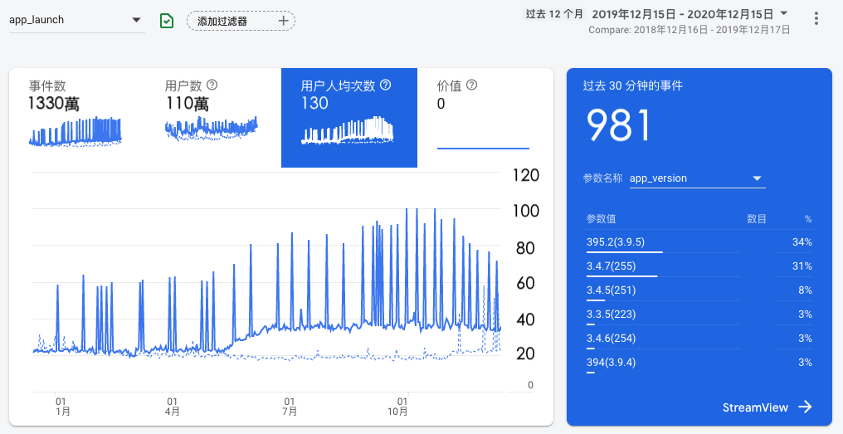Select the 395.2(3.9.5) version row
The width and height of the screenshot is (843, 434).
click(x=699, y=242)
